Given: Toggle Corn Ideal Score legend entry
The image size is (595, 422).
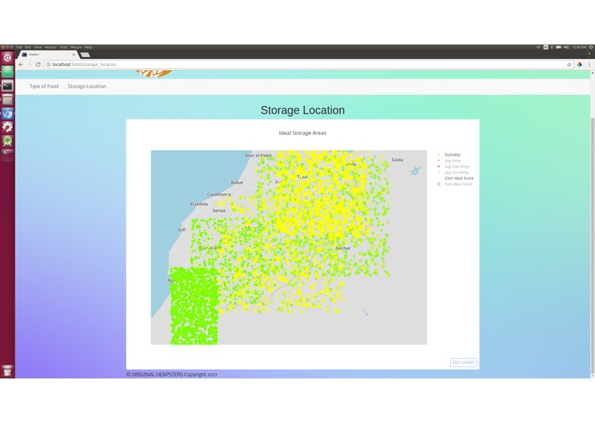Looking at the screenshot, I should tap(459, 179).
